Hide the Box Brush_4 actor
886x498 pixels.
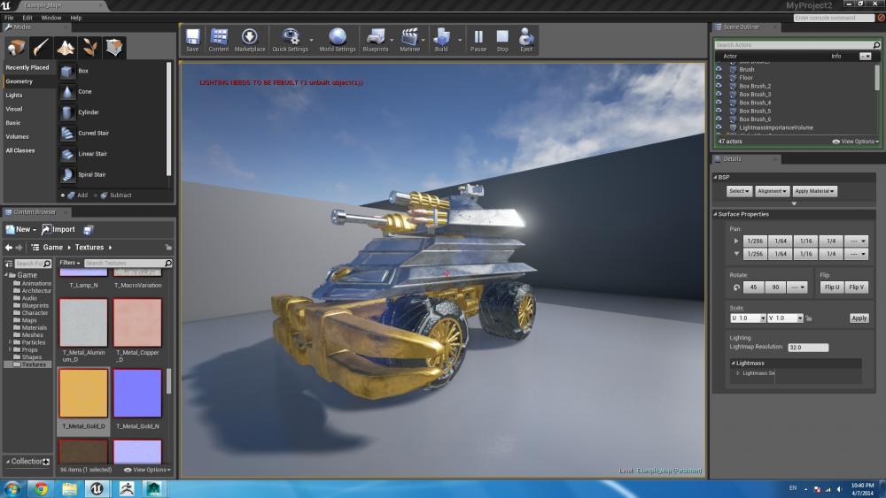tap(719, 103)
